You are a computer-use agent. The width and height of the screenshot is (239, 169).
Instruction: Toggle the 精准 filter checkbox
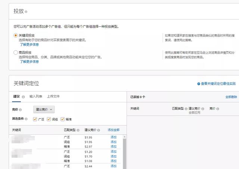(62, 119)
